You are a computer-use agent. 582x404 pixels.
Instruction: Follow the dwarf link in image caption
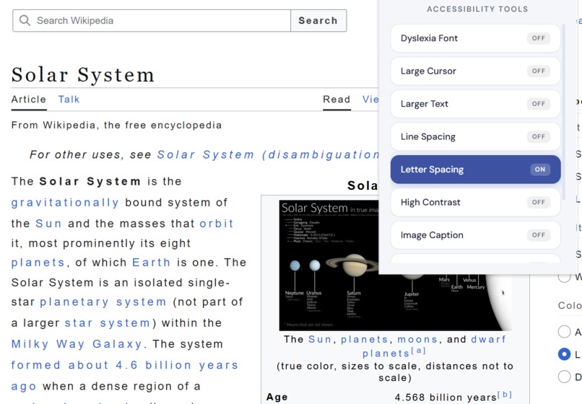tap(488, 340)
